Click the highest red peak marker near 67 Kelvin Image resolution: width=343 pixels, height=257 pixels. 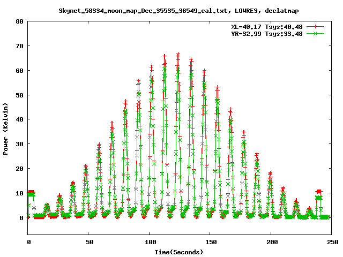coord(178,54)
